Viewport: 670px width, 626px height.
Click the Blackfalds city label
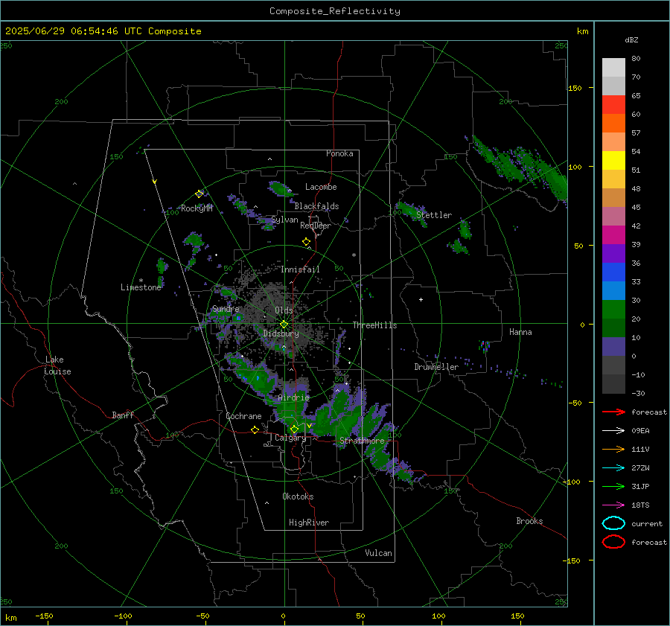coord(316,206)
